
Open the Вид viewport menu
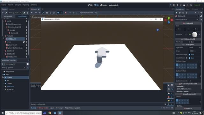96,13
